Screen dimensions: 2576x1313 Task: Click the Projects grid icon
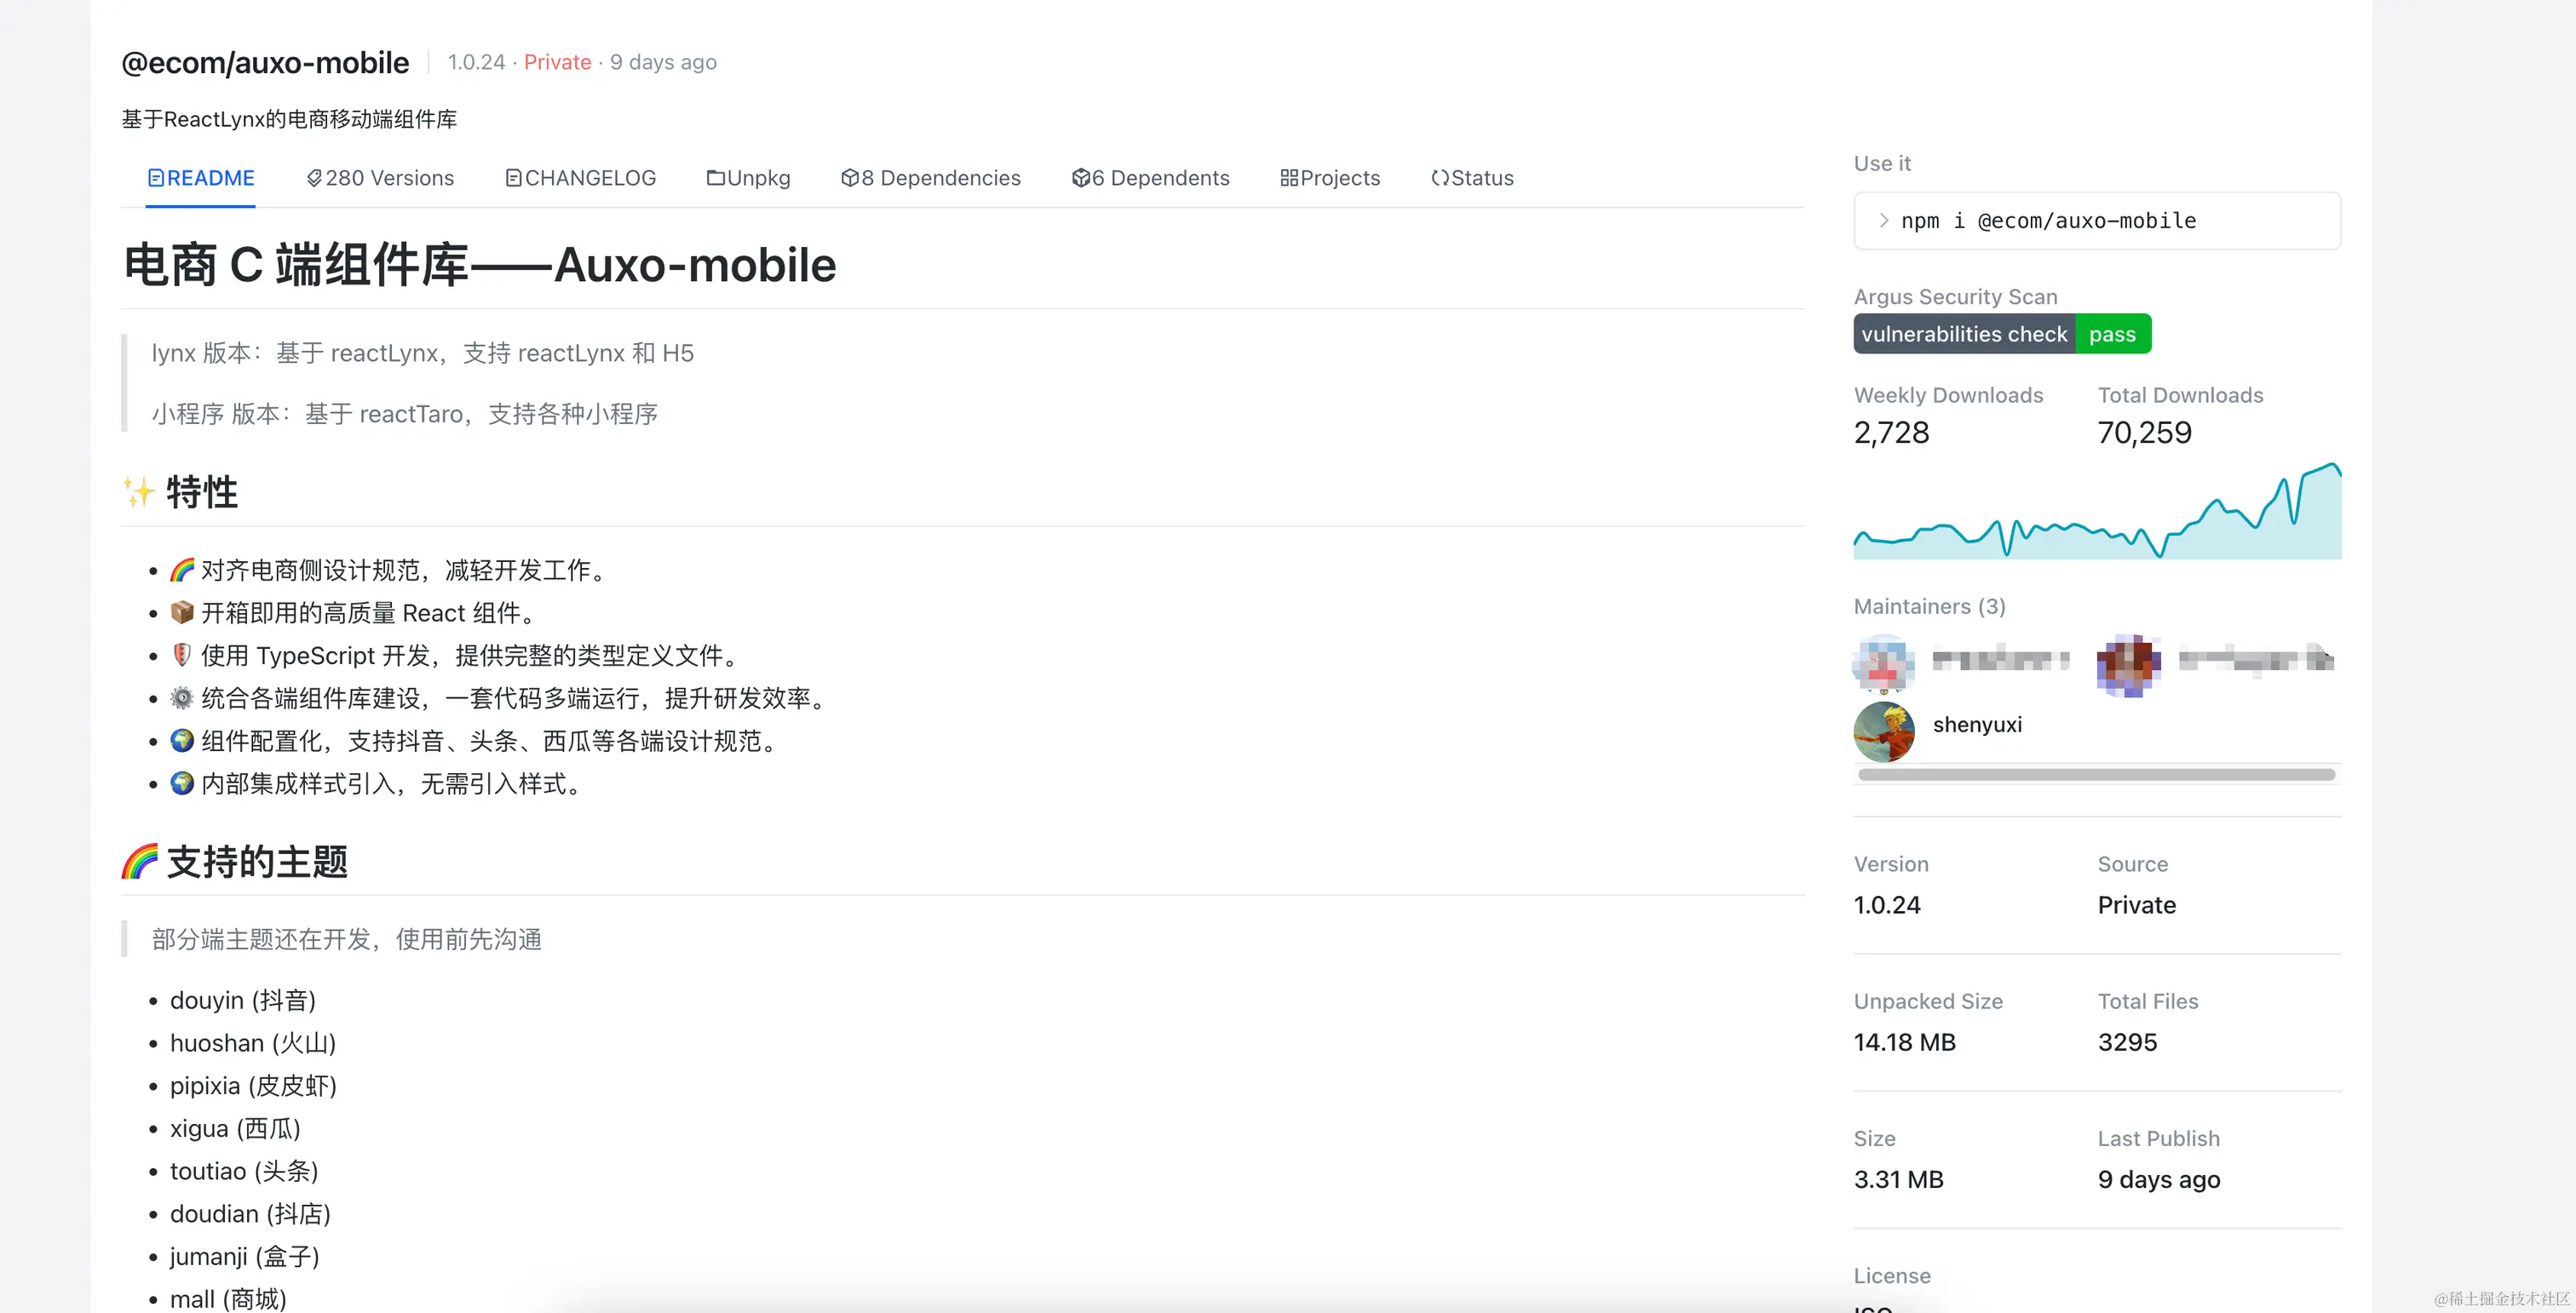(x=1289, y=178)
